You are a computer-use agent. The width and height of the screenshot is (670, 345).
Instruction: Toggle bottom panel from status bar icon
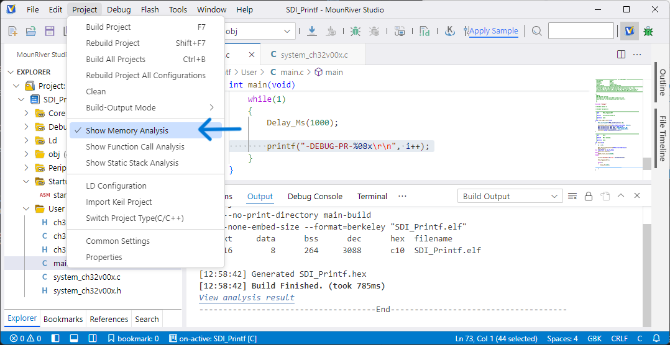(x=73, y=339)
